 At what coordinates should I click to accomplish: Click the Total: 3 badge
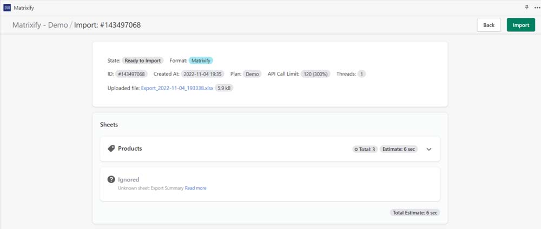pyautogui.click(x=365, y=149)
